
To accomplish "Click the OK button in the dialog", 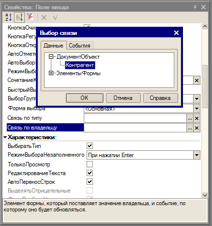I will (85, 98).
